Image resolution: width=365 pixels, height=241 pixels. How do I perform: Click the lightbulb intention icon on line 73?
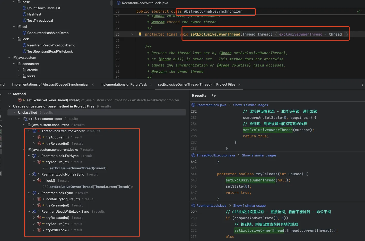pos(140,34)
